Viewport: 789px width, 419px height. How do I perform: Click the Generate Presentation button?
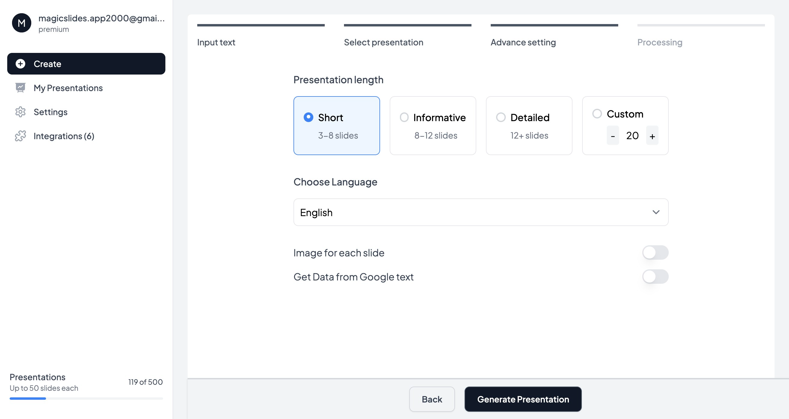pos(523,399)
